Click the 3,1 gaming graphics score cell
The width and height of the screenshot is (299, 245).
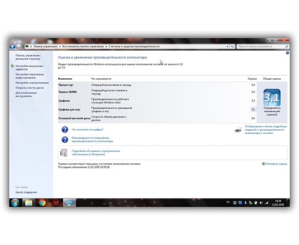pos(253,109)
